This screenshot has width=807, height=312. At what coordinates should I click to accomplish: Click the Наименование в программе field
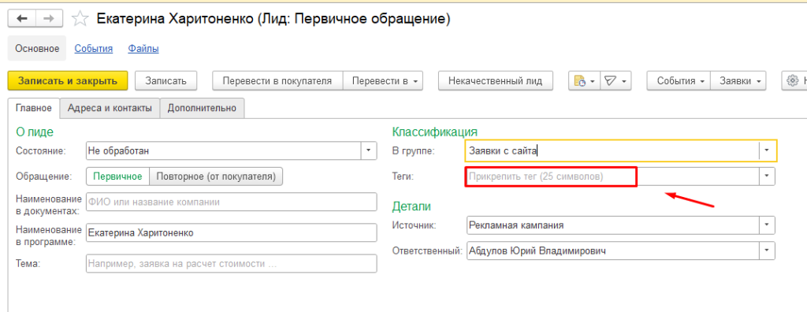point(232,232)
